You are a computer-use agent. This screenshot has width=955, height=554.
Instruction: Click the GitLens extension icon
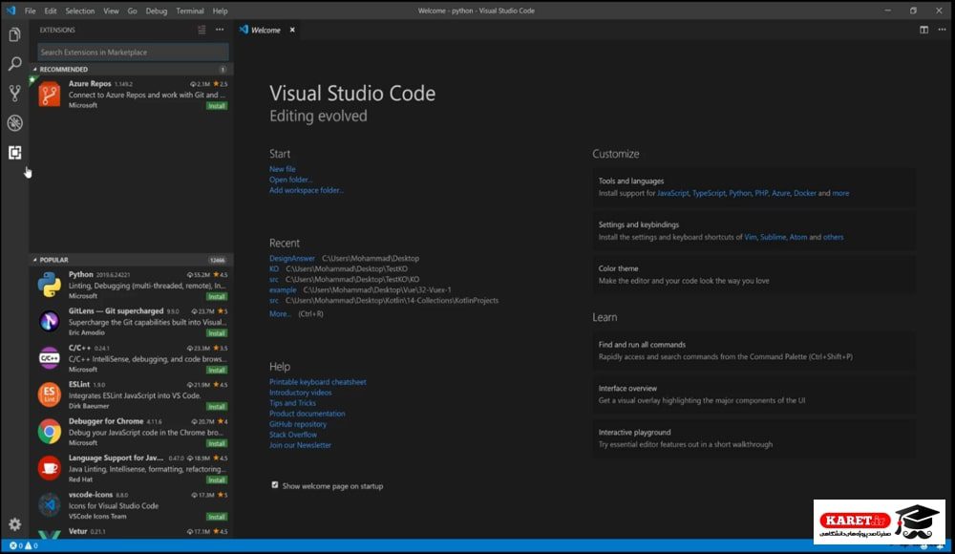tap(50, 322)
